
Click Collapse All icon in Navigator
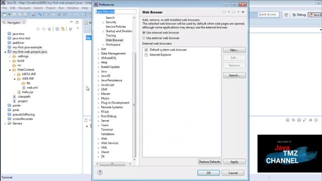57,29
